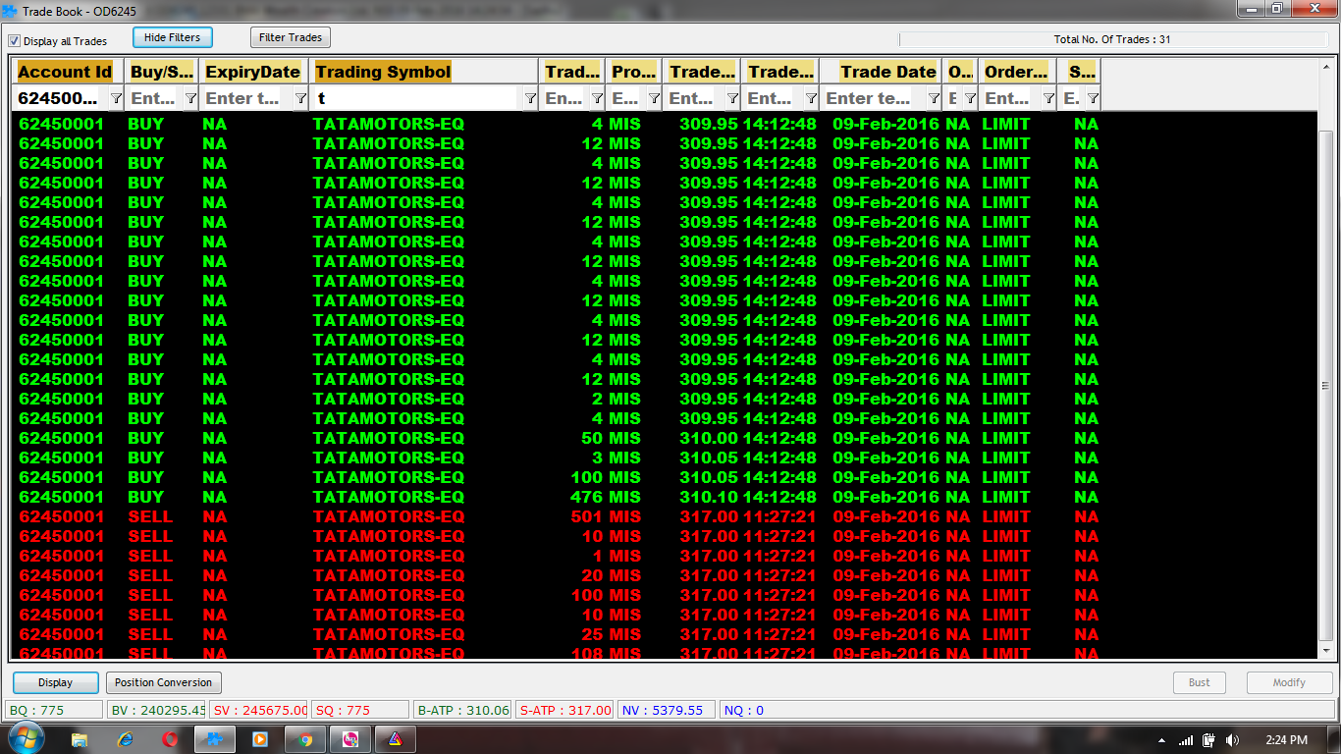Focus the Trading Symbol filter field containing t
The image size is (1341, 754).
[x=414, y=98]
